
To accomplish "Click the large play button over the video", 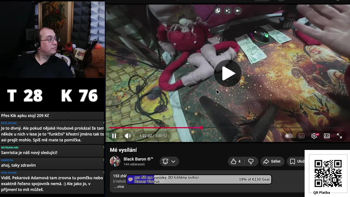I will tap(228, 73).
